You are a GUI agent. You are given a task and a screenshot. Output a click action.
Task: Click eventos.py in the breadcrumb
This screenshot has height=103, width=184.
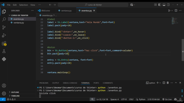(47, 15)
